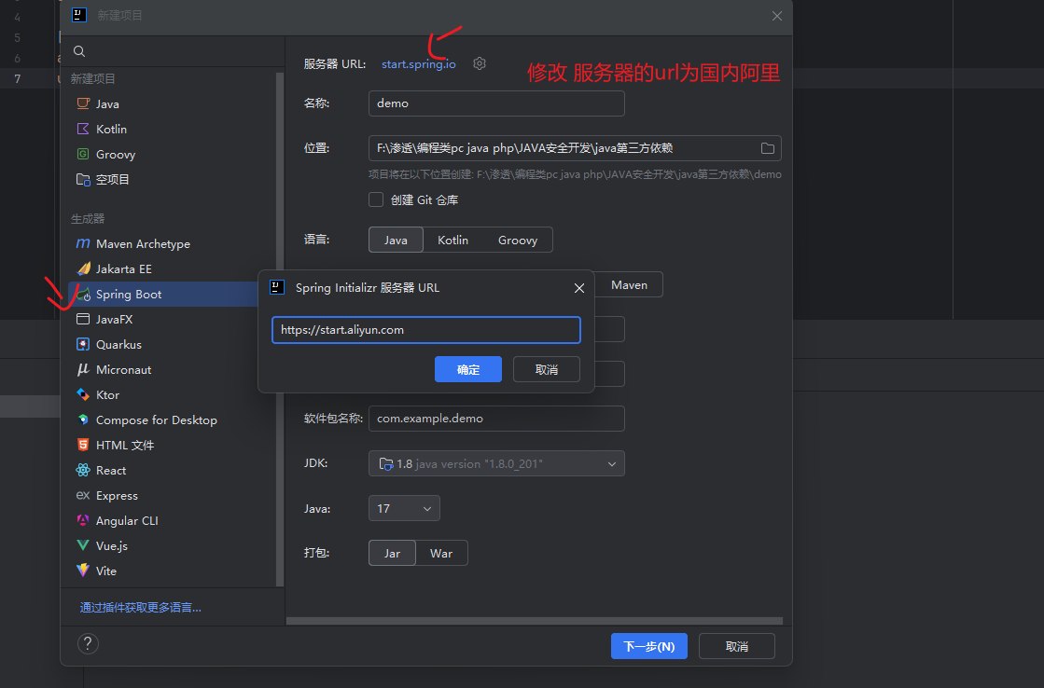Click the project name field containing demo

[496, 103]
